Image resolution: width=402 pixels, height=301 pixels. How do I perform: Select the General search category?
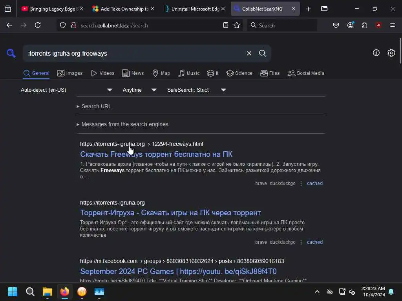coord(36,73)
